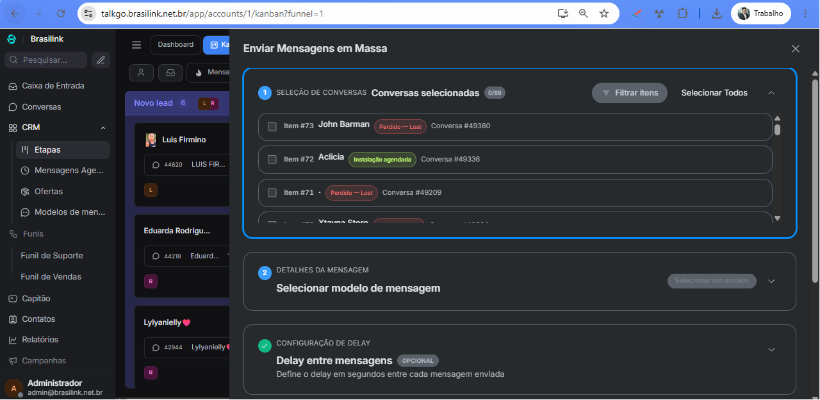This screenshot has height=400, width=820.
Task: Open the Luis Firmino kanban card
Action: (x=182, y=164)
